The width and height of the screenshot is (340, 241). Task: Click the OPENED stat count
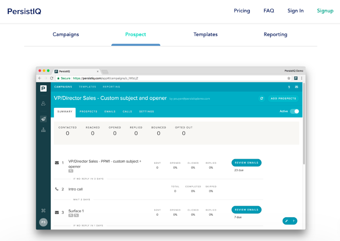[x=115, y=133]
